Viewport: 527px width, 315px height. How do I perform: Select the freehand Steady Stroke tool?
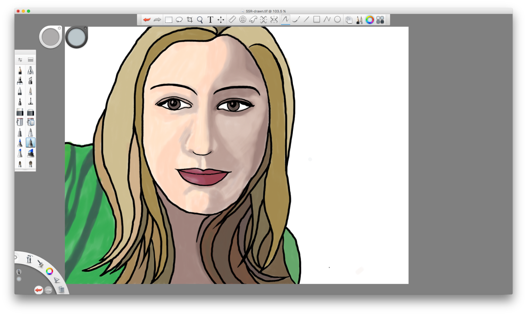[x=285, y=20]
